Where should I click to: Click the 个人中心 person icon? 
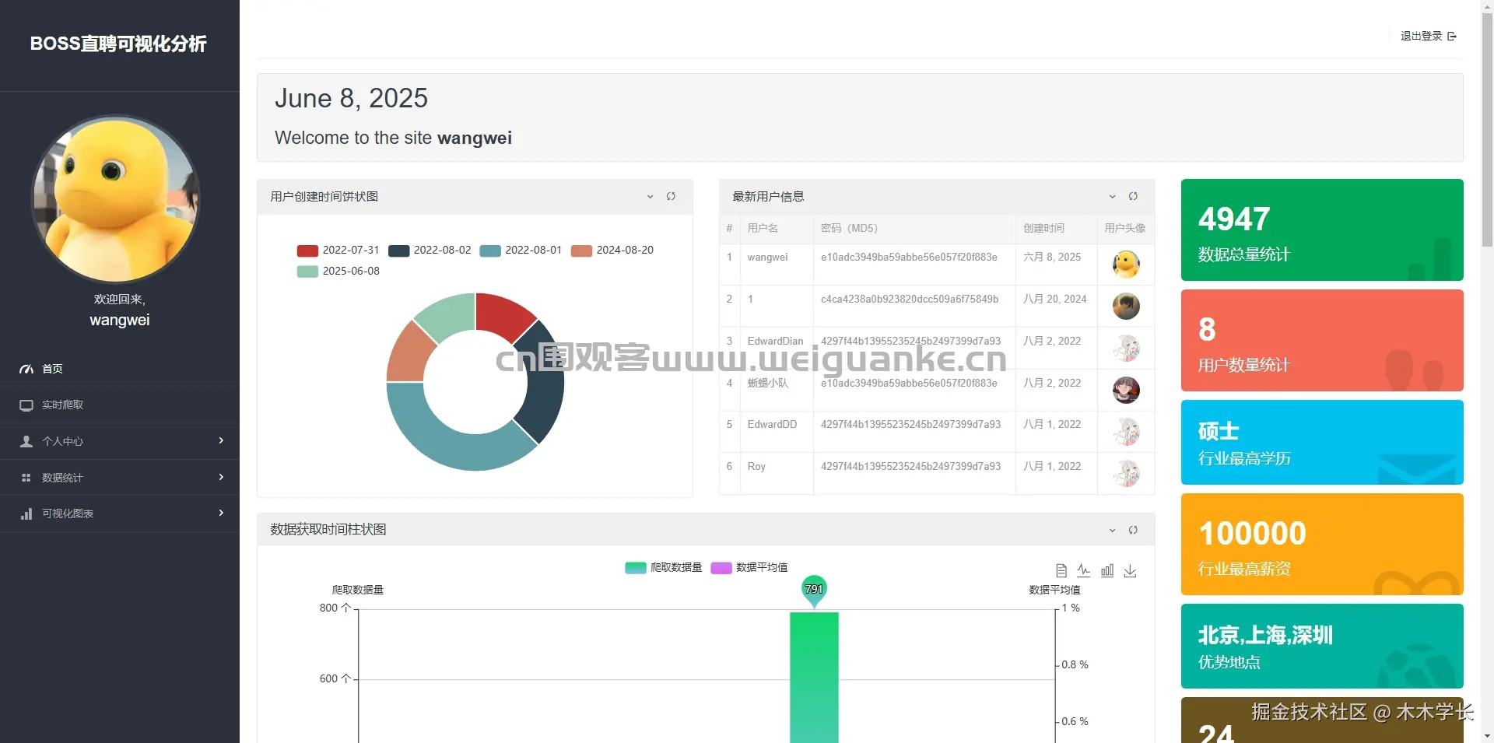click(26, 441)
